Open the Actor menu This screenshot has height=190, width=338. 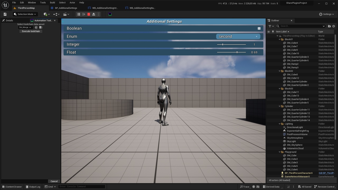tap(72, 3)
